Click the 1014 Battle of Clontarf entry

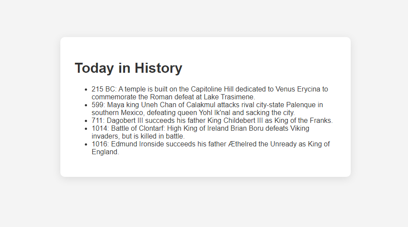200,132
